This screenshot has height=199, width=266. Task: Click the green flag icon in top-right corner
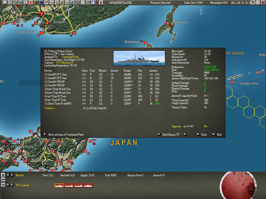(253, 2)
